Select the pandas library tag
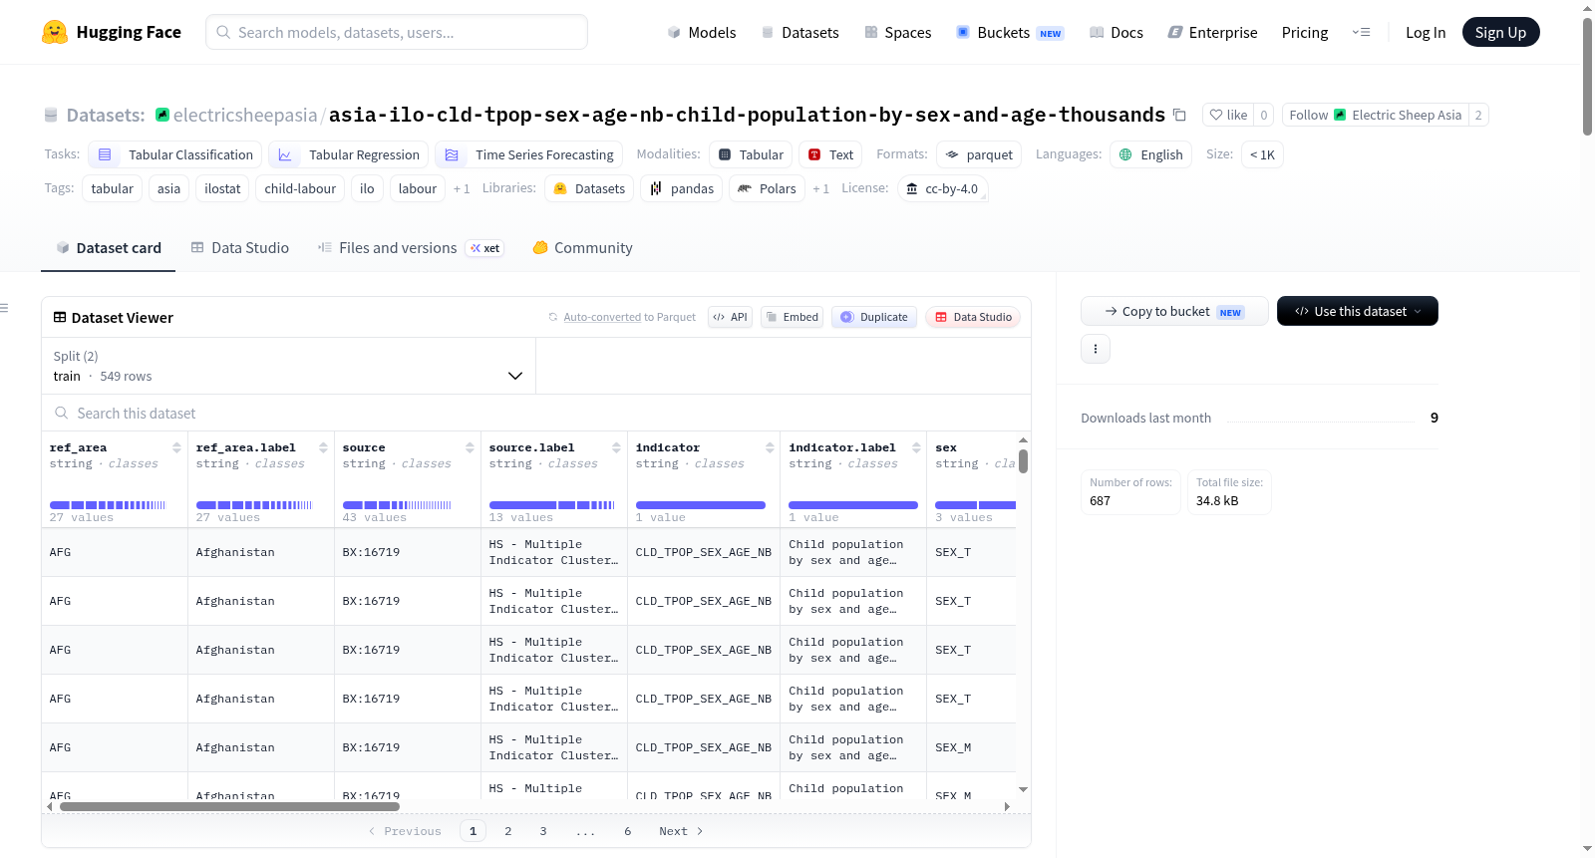The width and height of the screenshot is (1595, 858). coord(682,188)
